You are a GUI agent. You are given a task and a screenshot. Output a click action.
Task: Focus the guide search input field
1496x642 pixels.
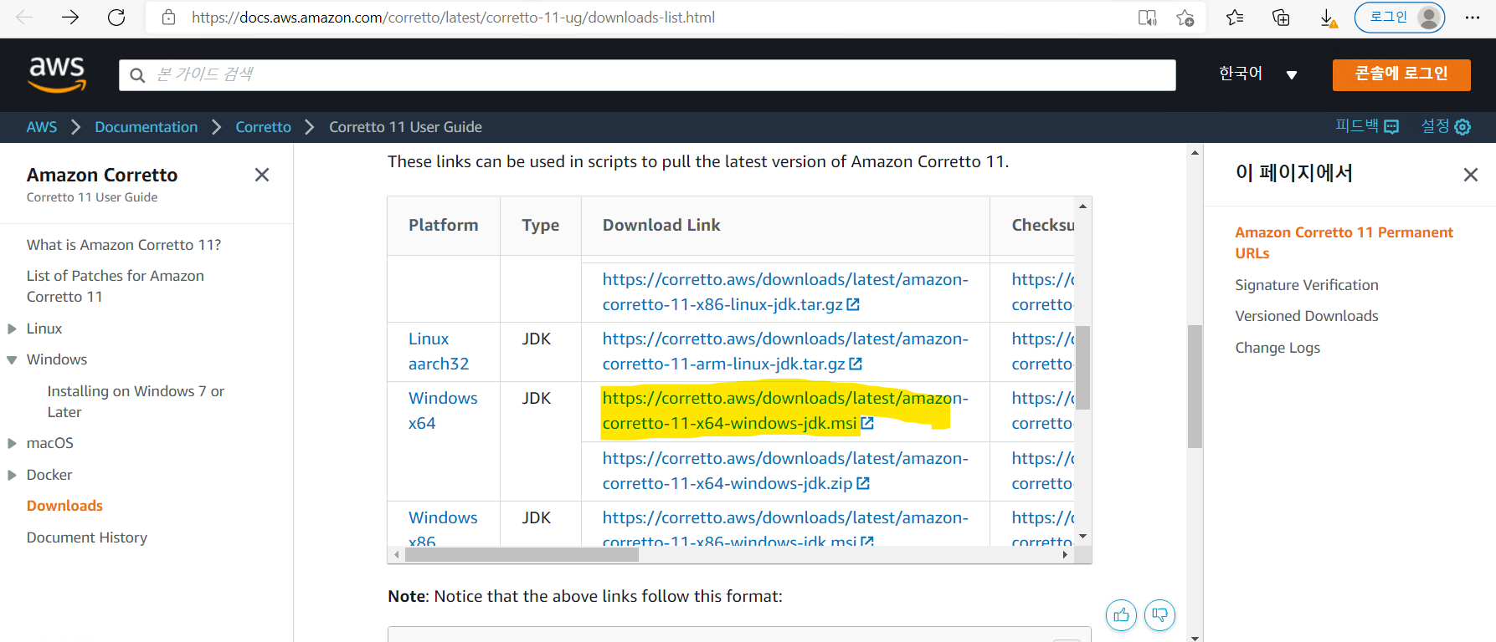pyautogui.click(x=647, y=74)
